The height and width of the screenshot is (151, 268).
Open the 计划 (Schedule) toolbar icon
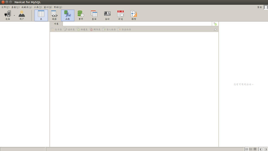tap(121, 15)
